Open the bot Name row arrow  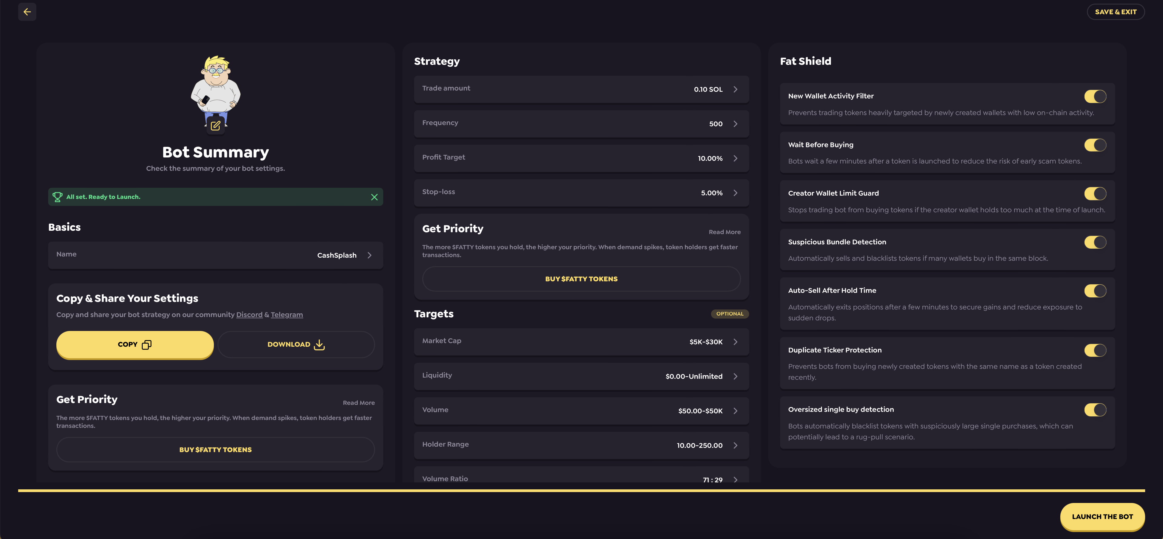(x=369, y=255)
